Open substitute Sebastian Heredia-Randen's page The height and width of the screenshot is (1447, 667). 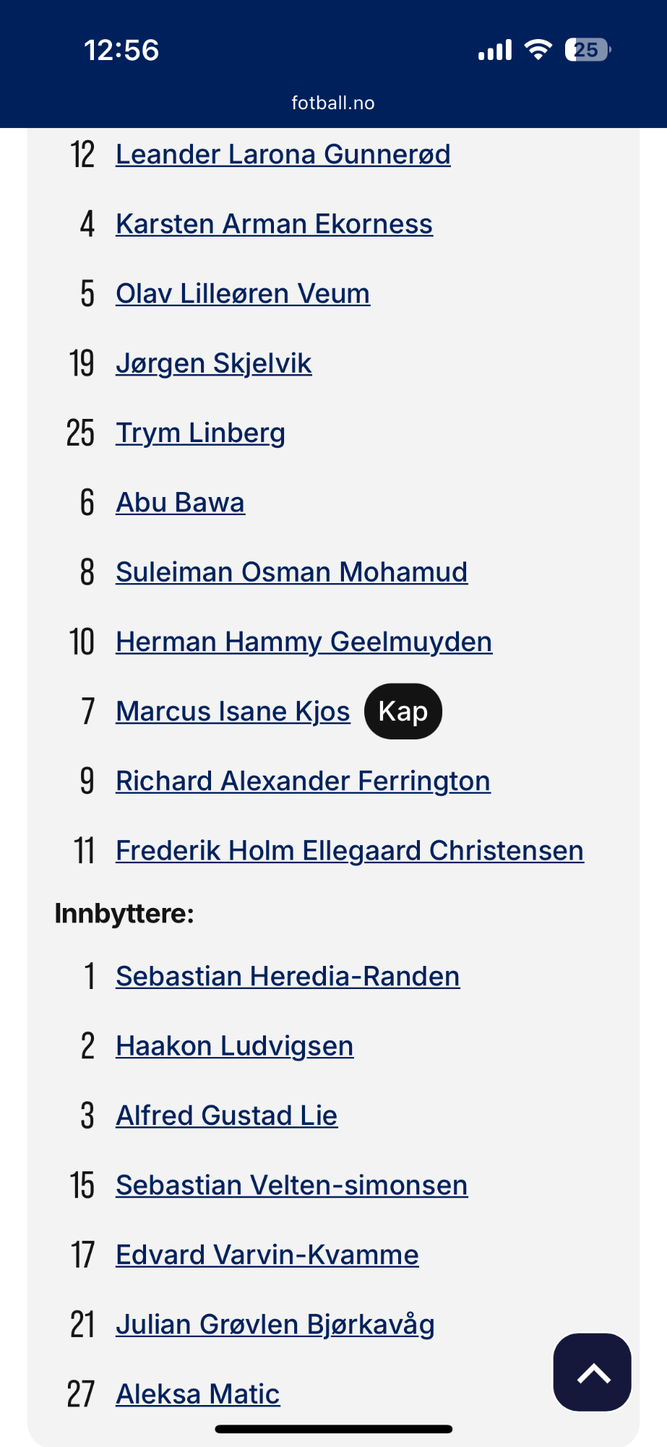[288, 976]
